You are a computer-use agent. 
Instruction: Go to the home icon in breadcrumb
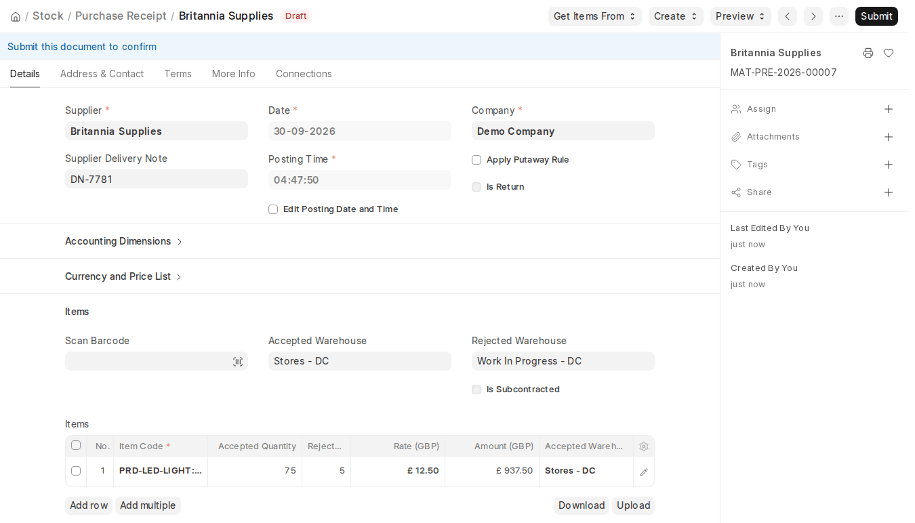coord(16,16)
